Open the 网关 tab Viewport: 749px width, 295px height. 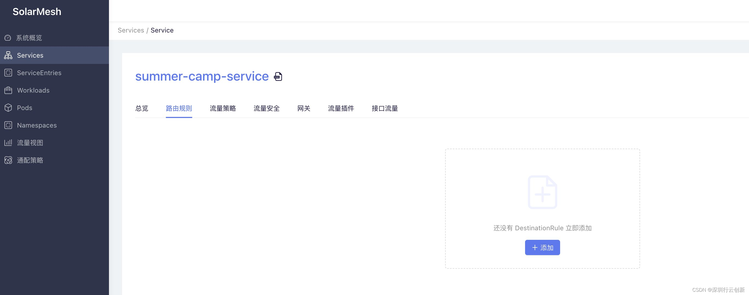303,108
